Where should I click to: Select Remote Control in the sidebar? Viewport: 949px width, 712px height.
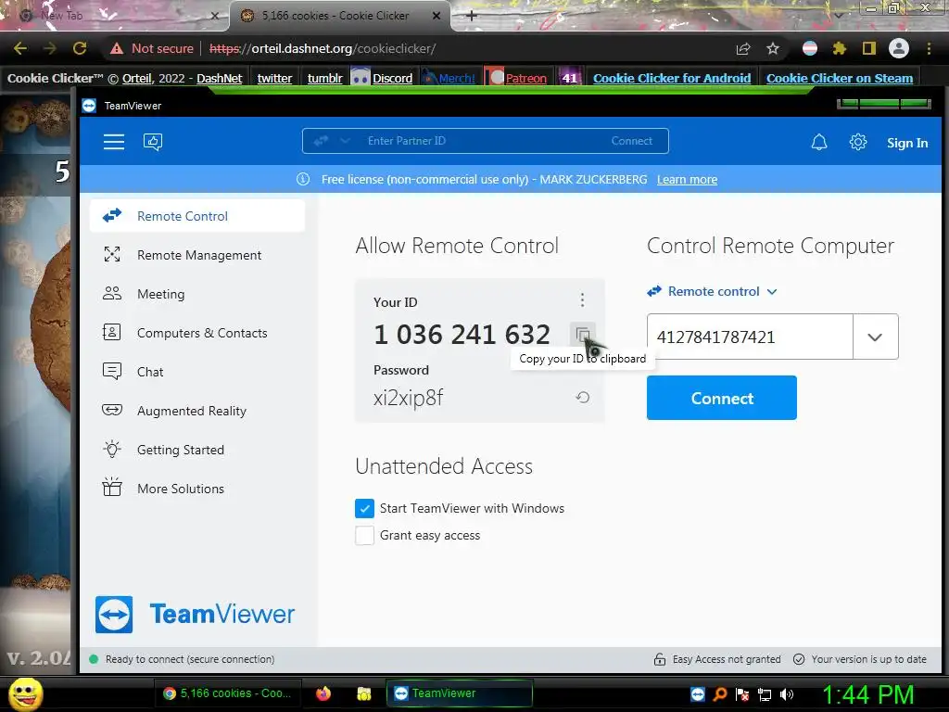click(197, 216)
